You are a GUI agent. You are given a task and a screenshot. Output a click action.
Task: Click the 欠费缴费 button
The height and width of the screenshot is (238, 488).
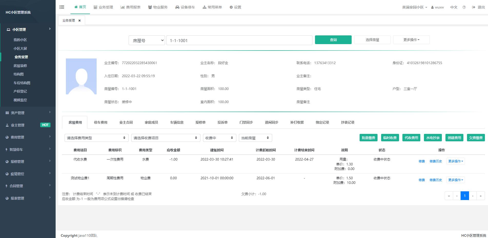[x=475, y=137]
